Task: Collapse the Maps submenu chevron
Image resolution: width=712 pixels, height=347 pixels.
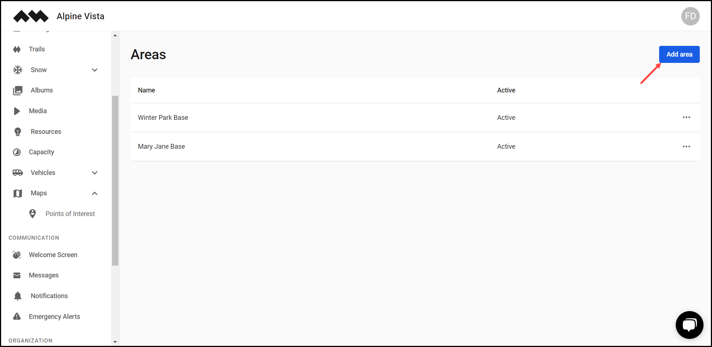Action: (x=95, y=193)
